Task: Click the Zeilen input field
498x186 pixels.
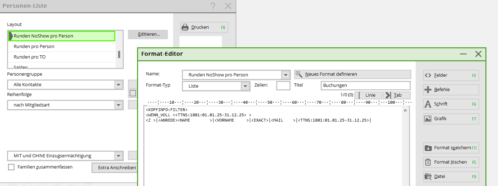Action: click(x=283, y=85)
